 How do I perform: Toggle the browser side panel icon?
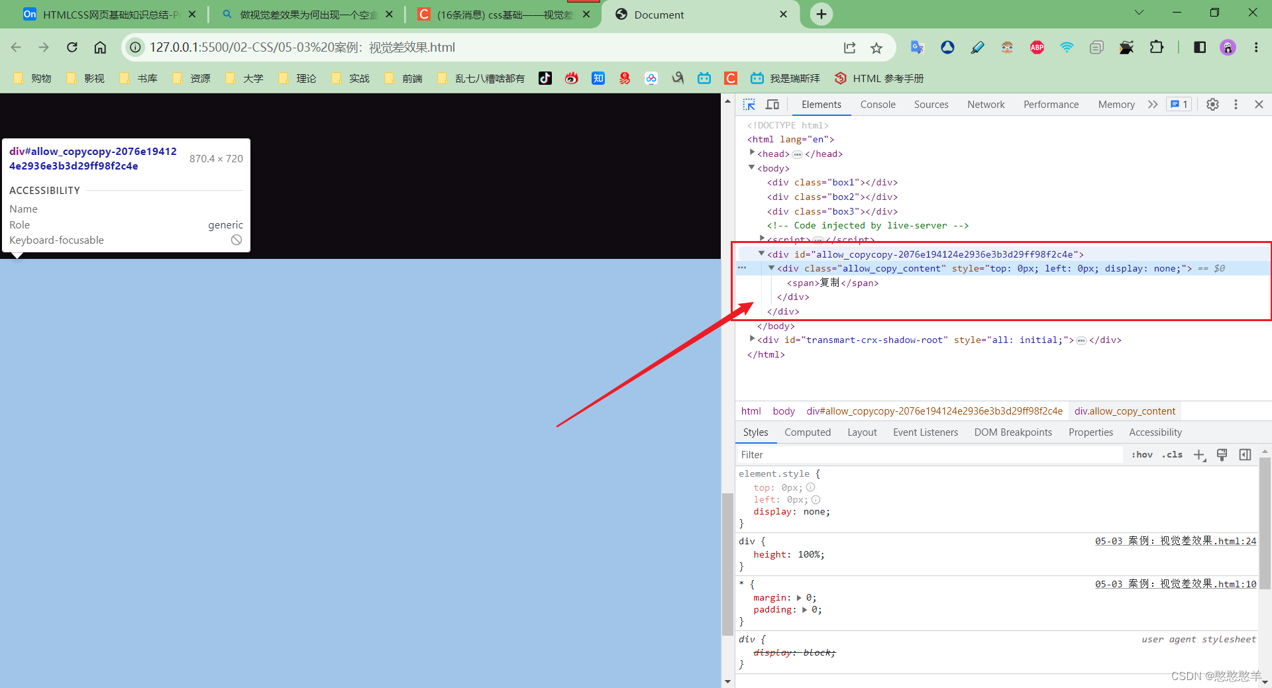pos(1199,47)
